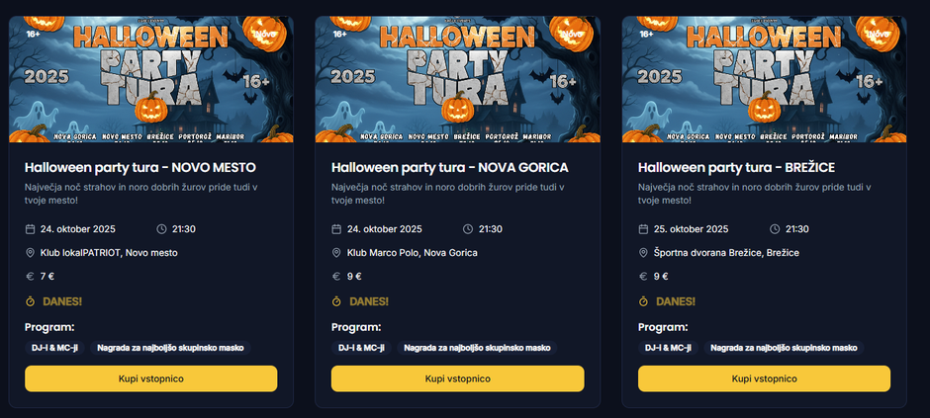This screenshot has width=930, height=418.
Task: Click the location pin icon for Klub lokalPATRIOT
Action: (30, 253)
